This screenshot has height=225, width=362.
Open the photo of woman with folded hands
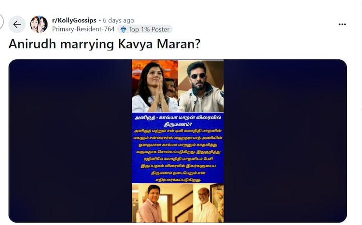pos(154,86)
